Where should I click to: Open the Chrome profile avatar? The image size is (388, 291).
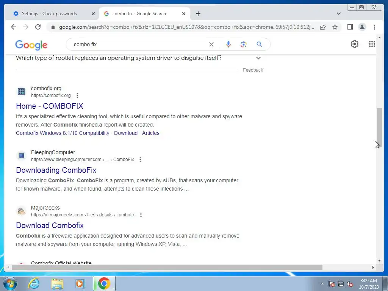click(x=362, y=27)
